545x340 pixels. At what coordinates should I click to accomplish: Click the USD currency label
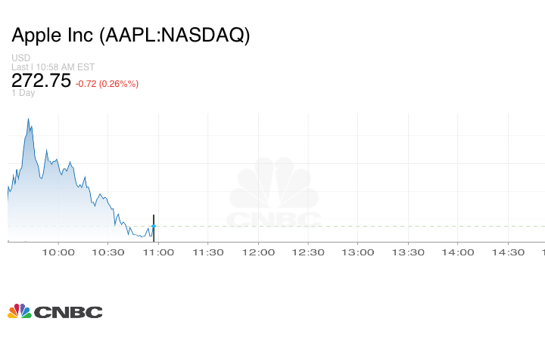(x=20, y=58)
